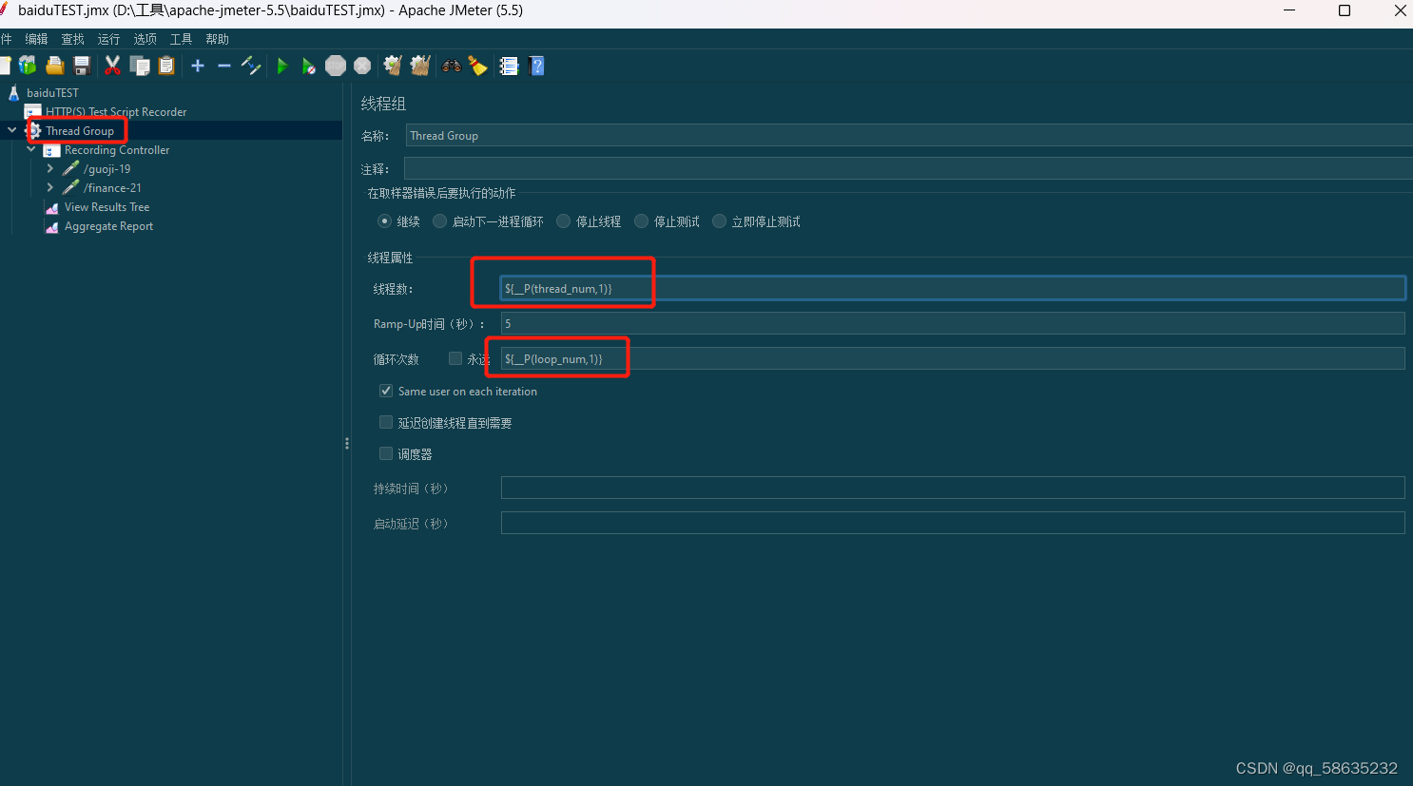Maximize the JMeter window

tap(1345, 10)
